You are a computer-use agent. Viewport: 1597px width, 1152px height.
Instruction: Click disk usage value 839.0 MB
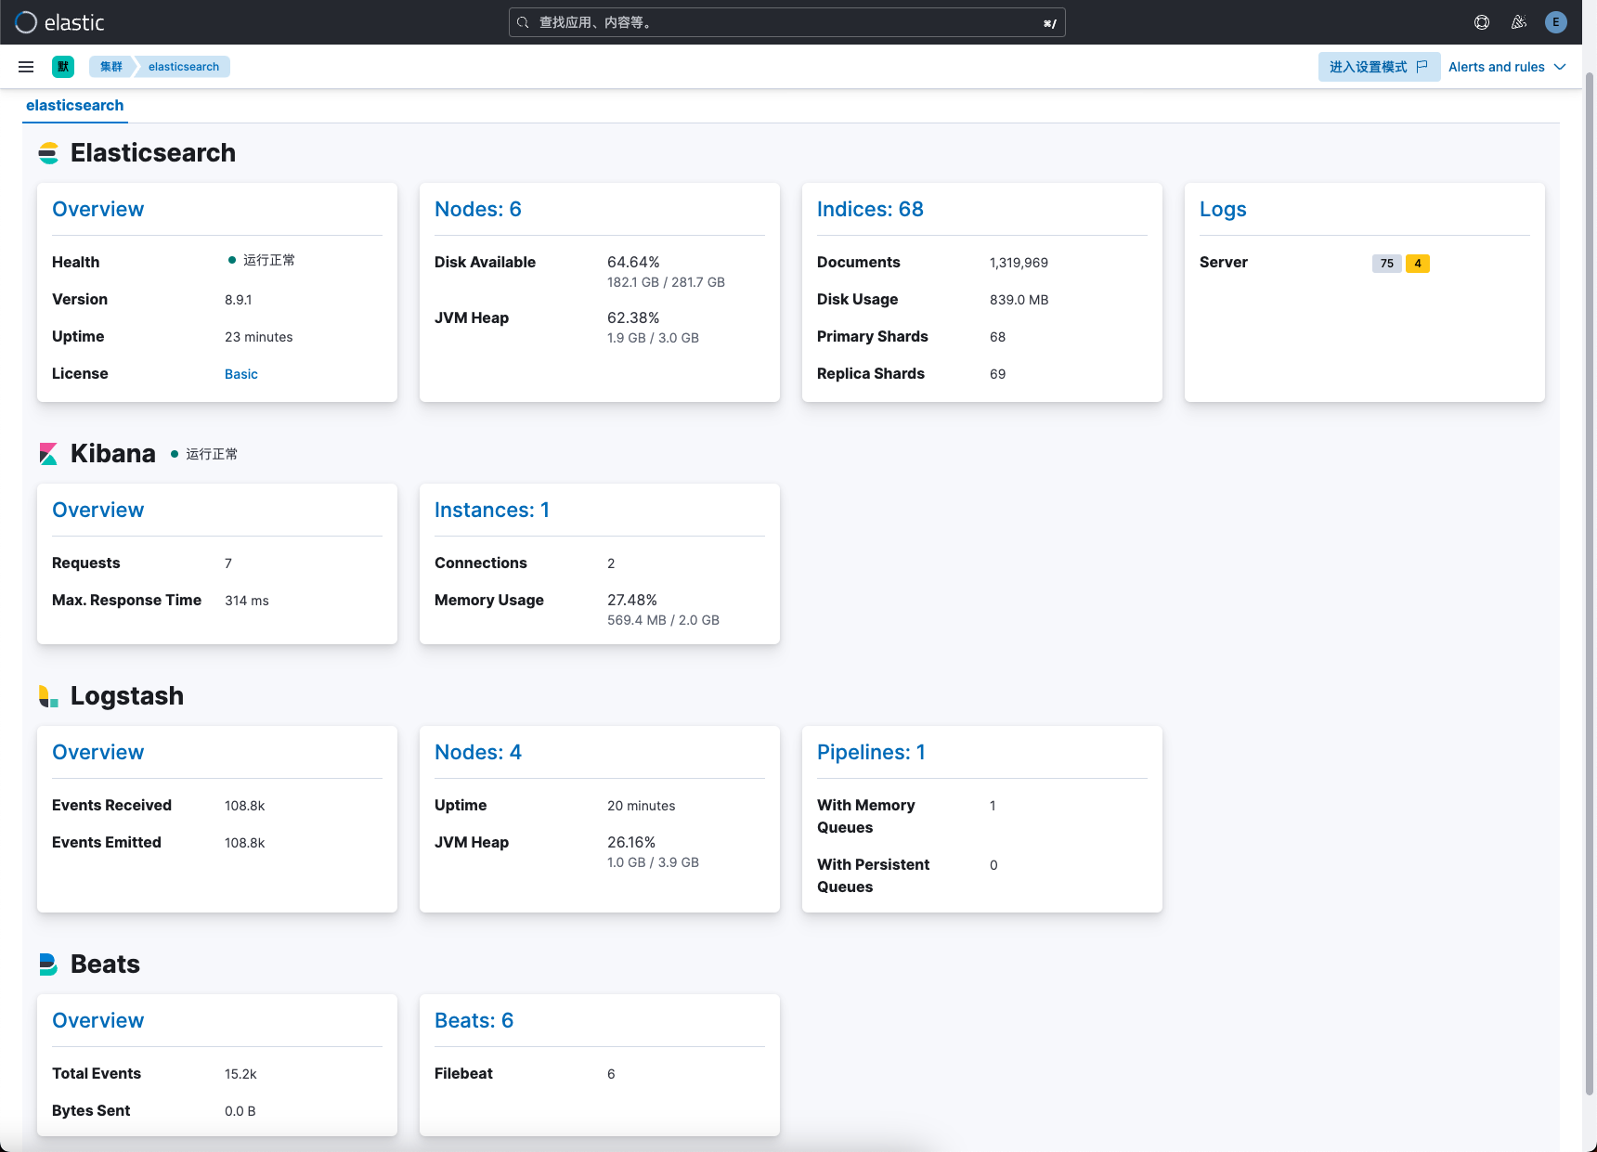(x=1019, y=300)
